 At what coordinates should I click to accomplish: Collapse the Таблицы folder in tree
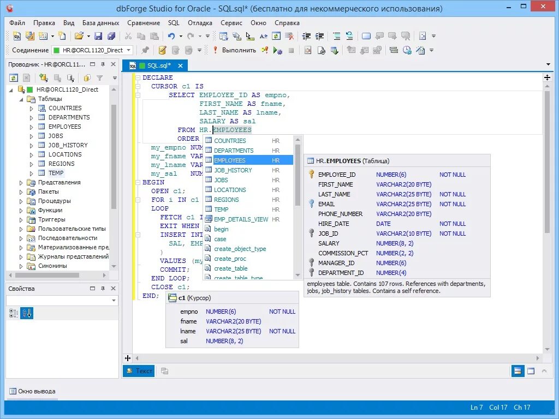pyautogui.click(x=22, y=99)
